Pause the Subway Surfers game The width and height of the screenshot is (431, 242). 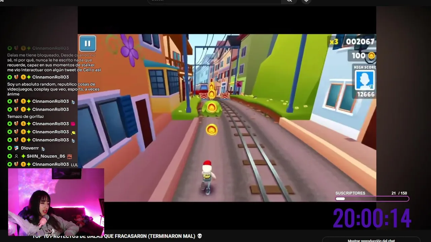[88, 43]
